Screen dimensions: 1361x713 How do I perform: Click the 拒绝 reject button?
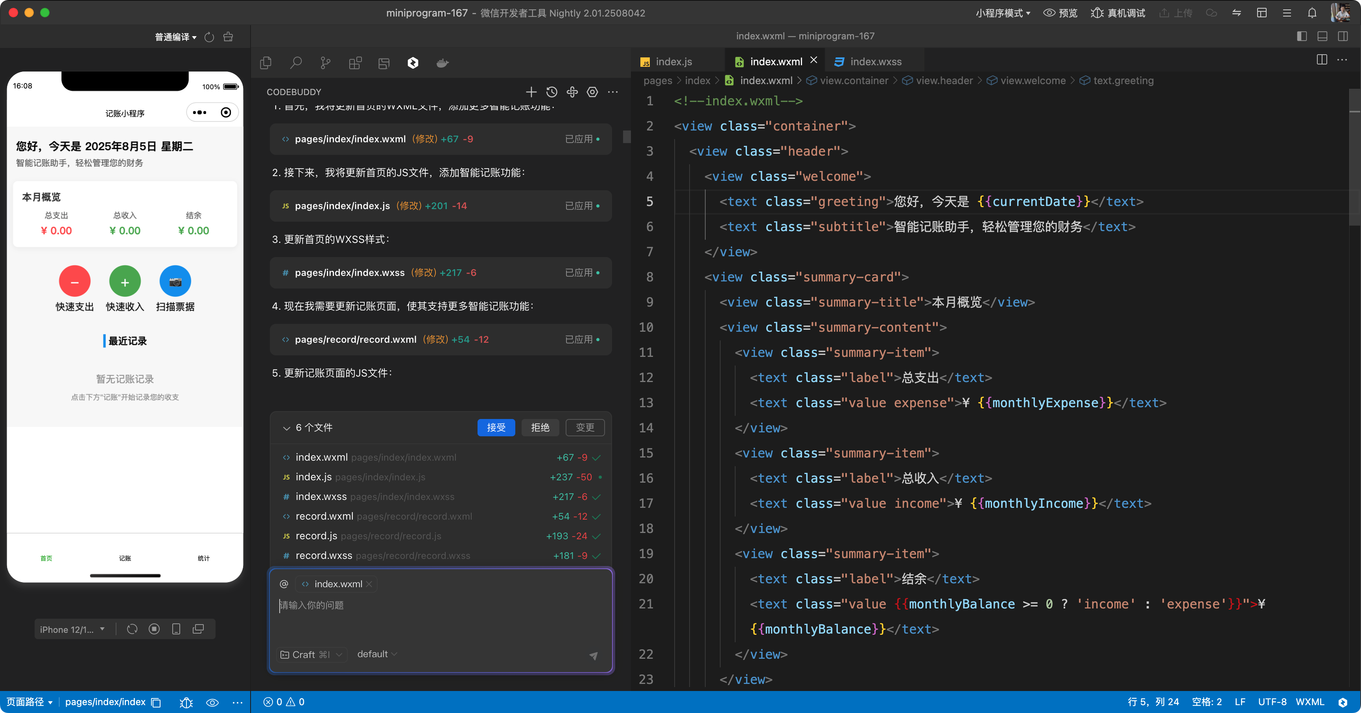pyautogui.click(x=539, y=428)
